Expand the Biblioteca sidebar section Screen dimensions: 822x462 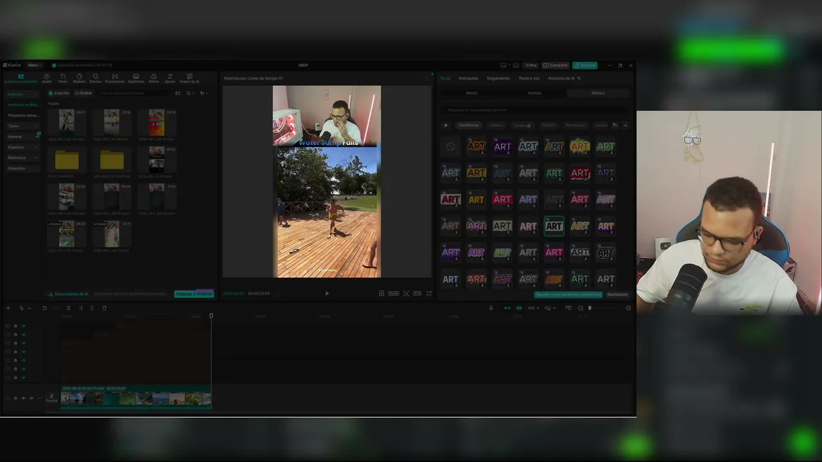pos(22,158)
